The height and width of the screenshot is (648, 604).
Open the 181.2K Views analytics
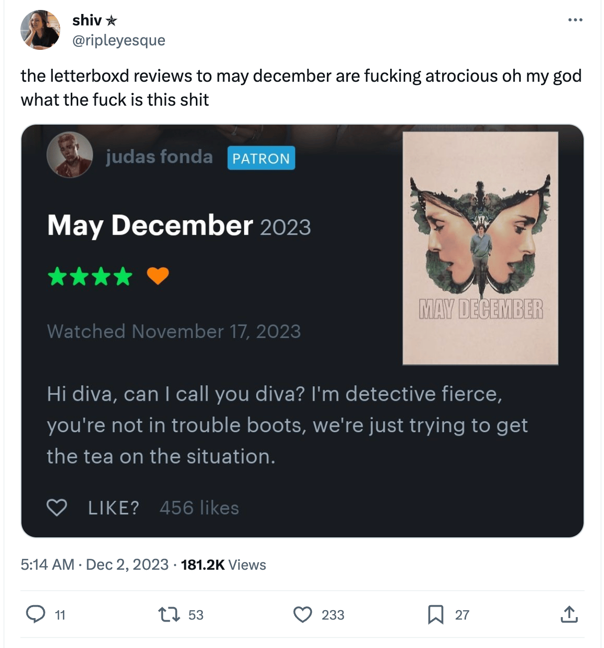pyautogui.click(x=223, y=565)
